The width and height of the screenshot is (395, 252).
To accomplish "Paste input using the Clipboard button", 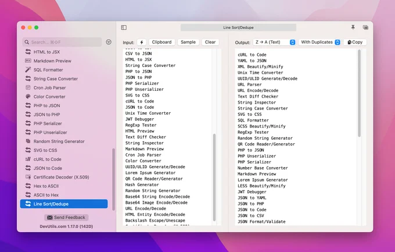I will point(161,42).
